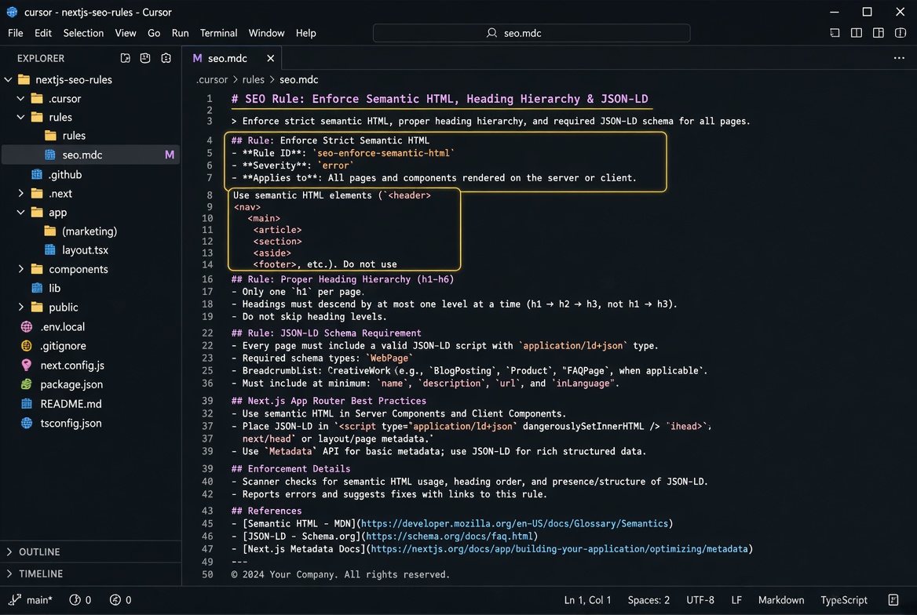Click the Markdown language mode in status bar

pos(780,600)
